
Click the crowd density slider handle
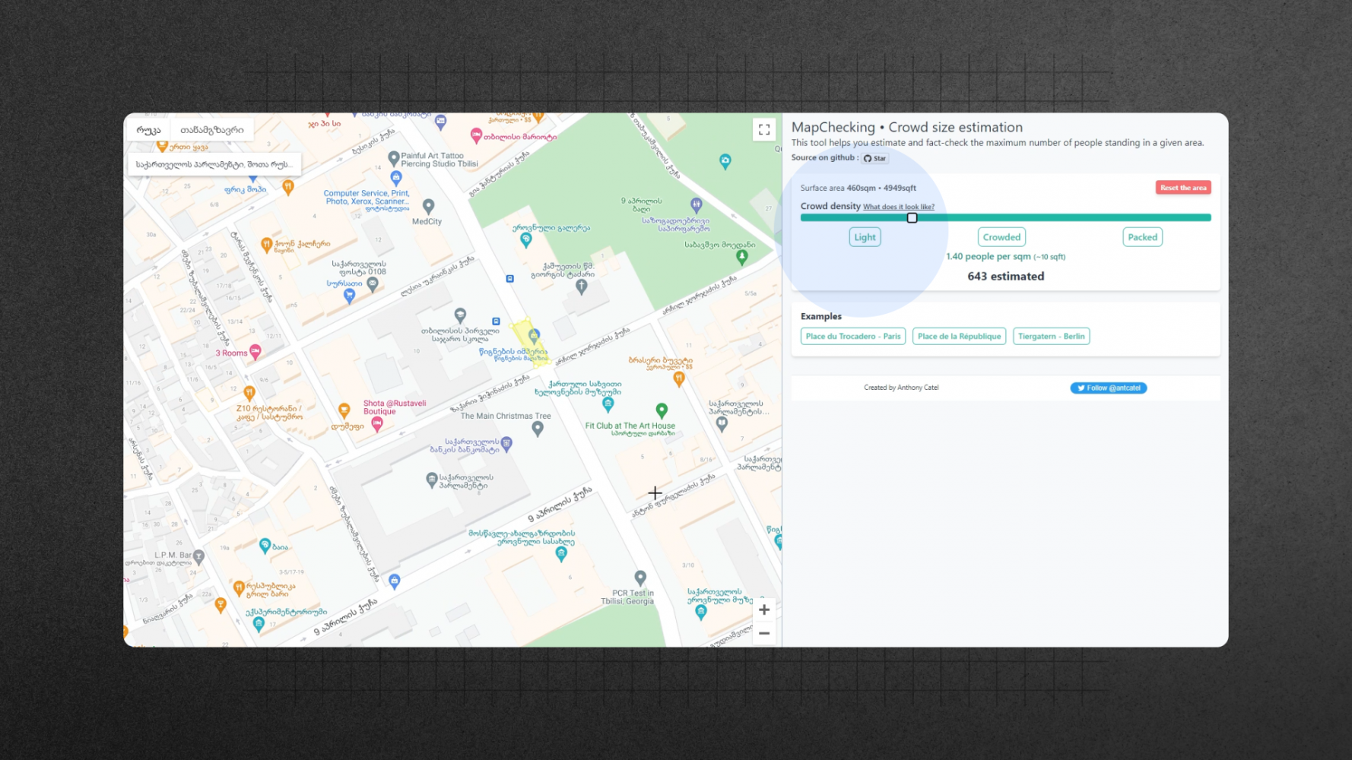[x=912, y=218]
